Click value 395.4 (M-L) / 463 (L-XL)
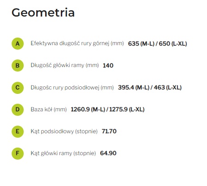The width and height of the screenshot is (207, 186). click(150, 88)
